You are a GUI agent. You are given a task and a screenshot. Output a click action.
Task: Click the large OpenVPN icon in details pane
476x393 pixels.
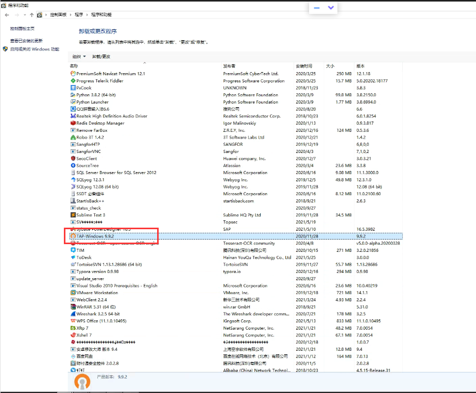pos(82,382)
